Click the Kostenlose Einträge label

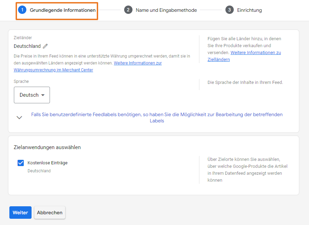click(x=48, y=163)
